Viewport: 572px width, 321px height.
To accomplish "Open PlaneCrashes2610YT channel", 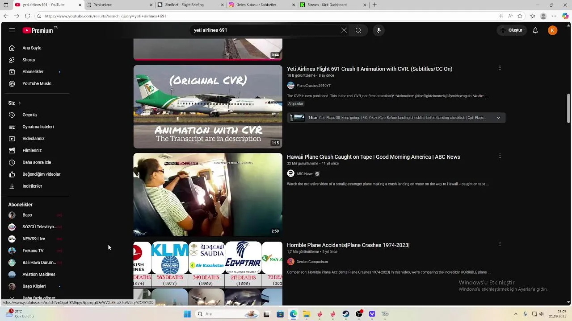I will click(x=314, y=86).
